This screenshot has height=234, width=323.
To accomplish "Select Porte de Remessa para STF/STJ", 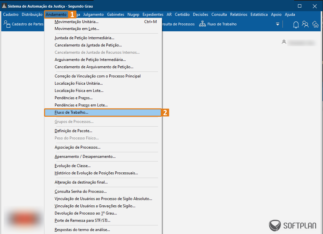I will [x=103, y=220].
